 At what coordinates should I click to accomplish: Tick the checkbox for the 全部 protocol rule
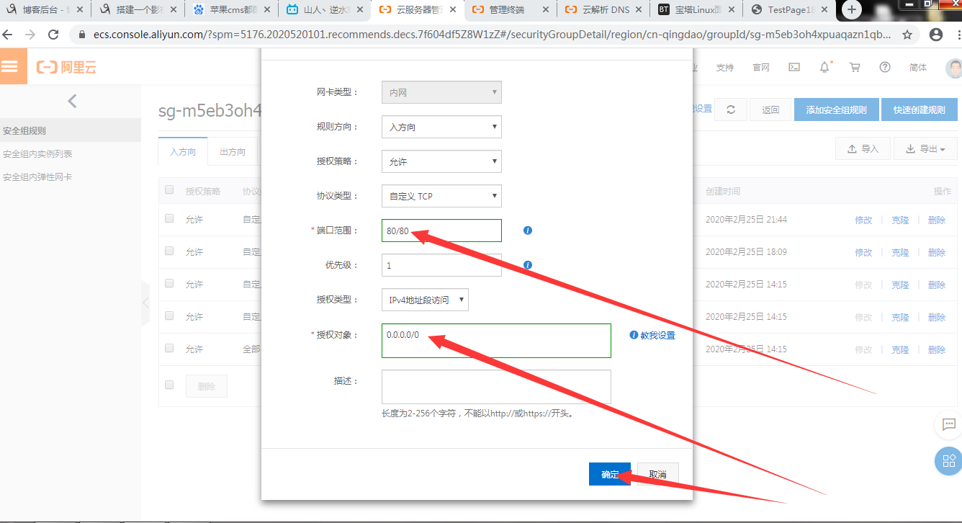pos(169,349)
